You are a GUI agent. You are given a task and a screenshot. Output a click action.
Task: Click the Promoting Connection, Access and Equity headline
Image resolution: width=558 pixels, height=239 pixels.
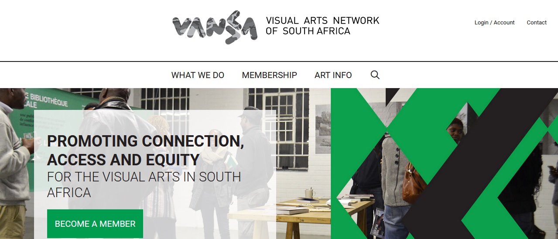click(145, 150)
